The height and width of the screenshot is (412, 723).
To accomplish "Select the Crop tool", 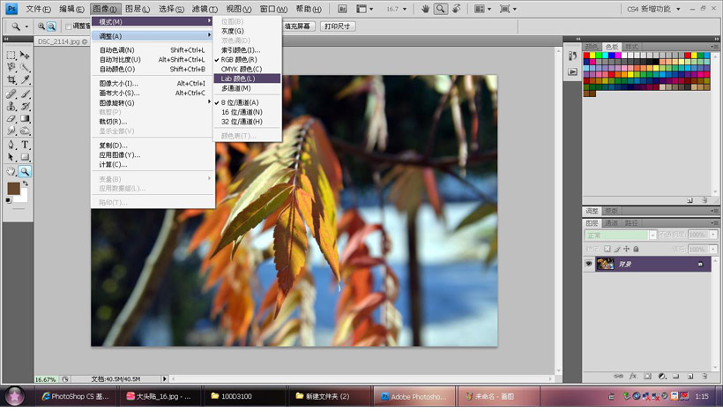I will [11, 79].
